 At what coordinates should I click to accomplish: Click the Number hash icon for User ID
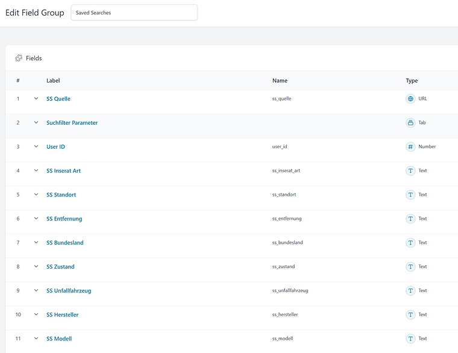point(410,146)
